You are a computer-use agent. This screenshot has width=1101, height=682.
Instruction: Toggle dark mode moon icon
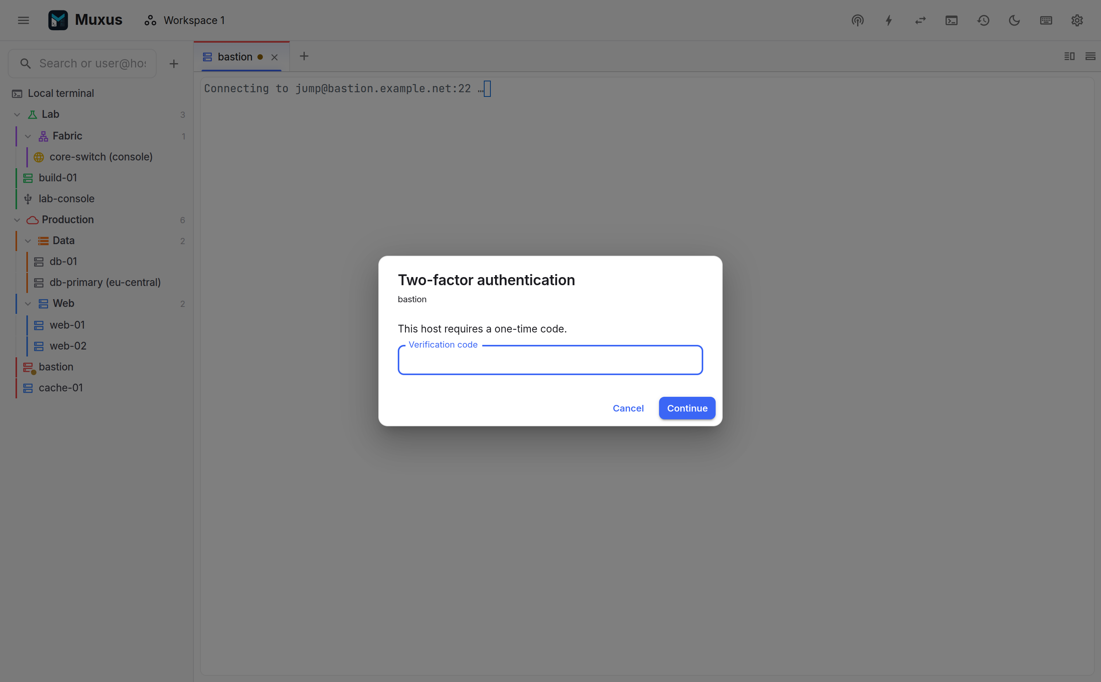coord(1015,20)
